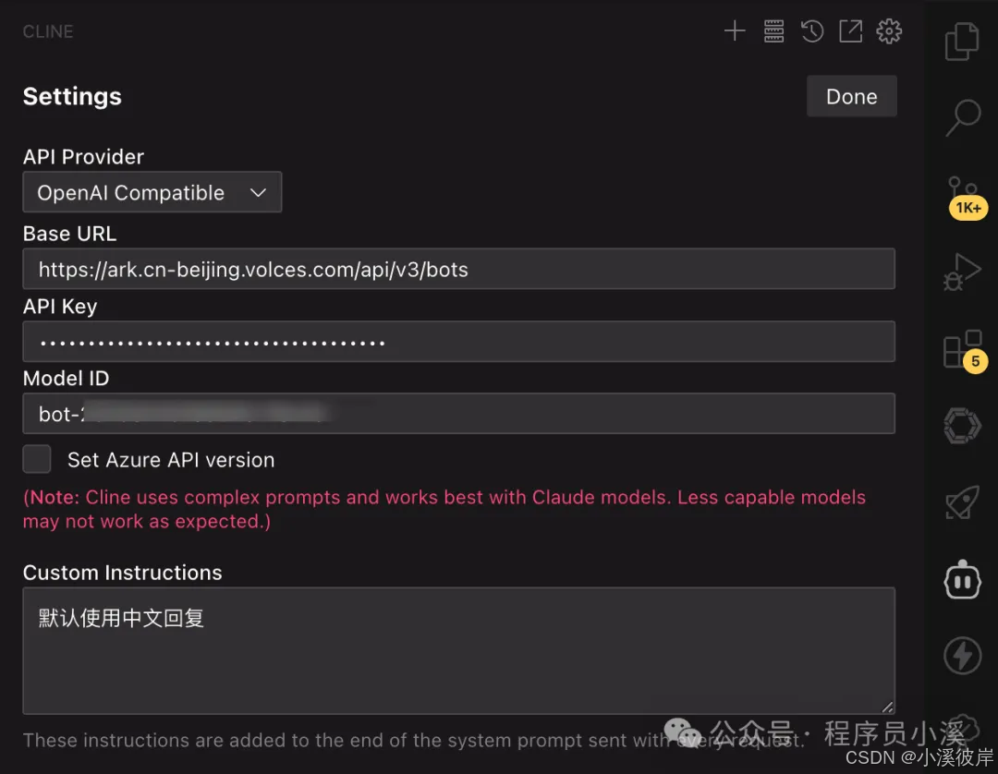Click into the Custom Instructions text area
The height and width of the screenshot is (774, 998).
point(459,650)
